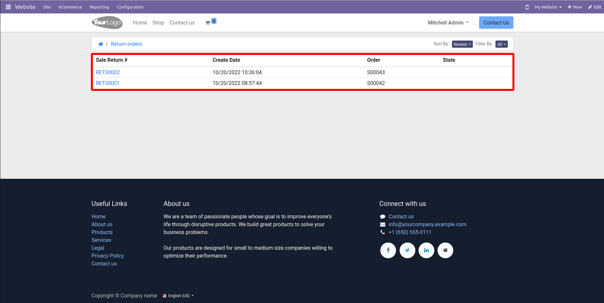Screen dimensions: 604x303
Task: Go to home via breadcrumb house icon
Action: coord(101,44)
